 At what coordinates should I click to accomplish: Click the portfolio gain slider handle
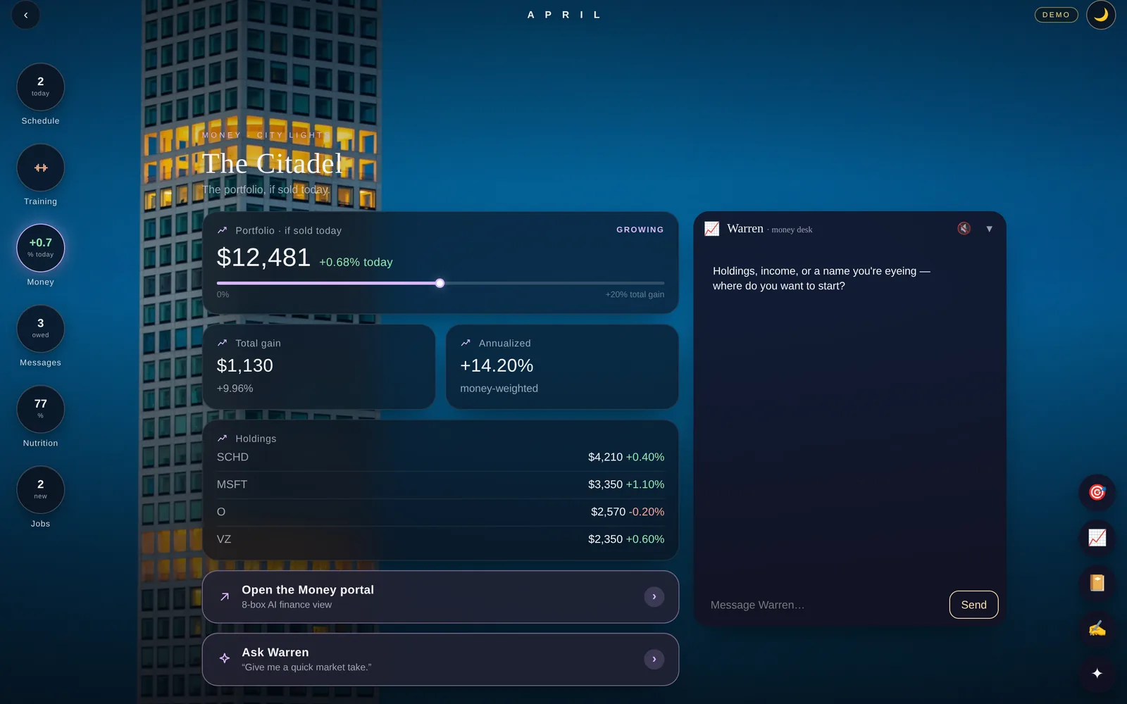coord(440,283)
